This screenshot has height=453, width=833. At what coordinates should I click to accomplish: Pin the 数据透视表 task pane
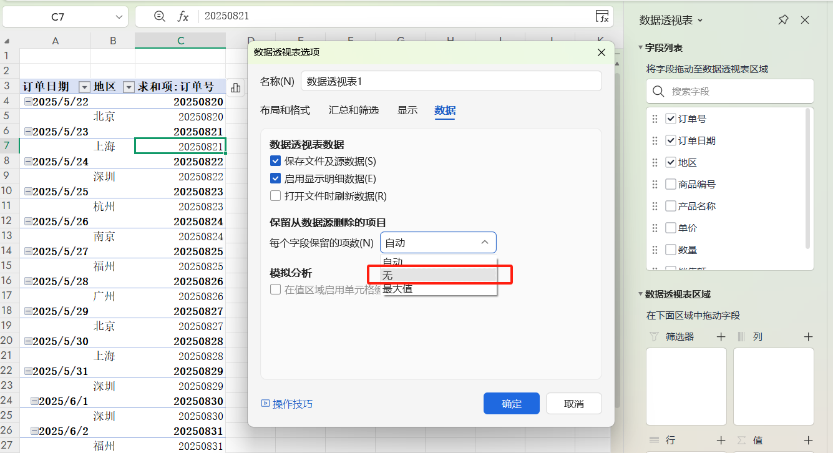pos(783,20)
